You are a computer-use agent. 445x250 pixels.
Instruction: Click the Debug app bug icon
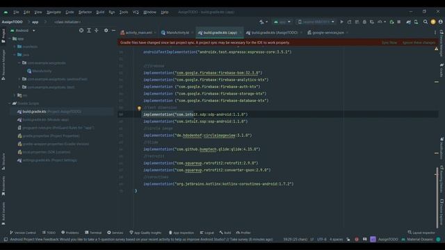tap(364, 22)
